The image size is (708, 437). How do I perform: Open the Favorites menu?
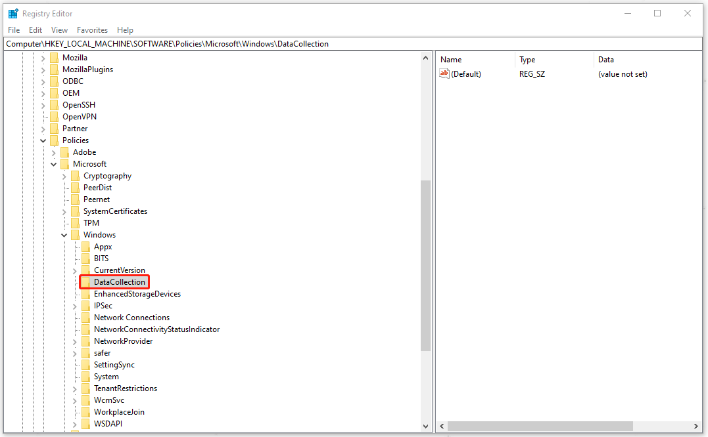pos(92,30)
